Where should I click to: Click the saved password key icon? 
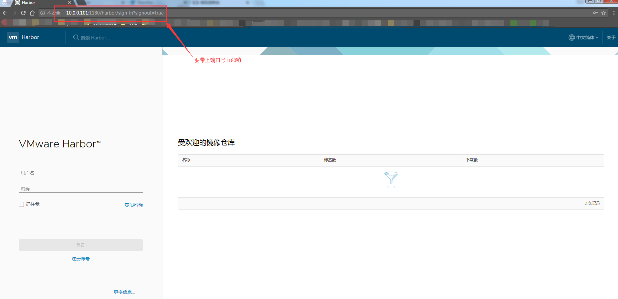click(x=595, y=13)
